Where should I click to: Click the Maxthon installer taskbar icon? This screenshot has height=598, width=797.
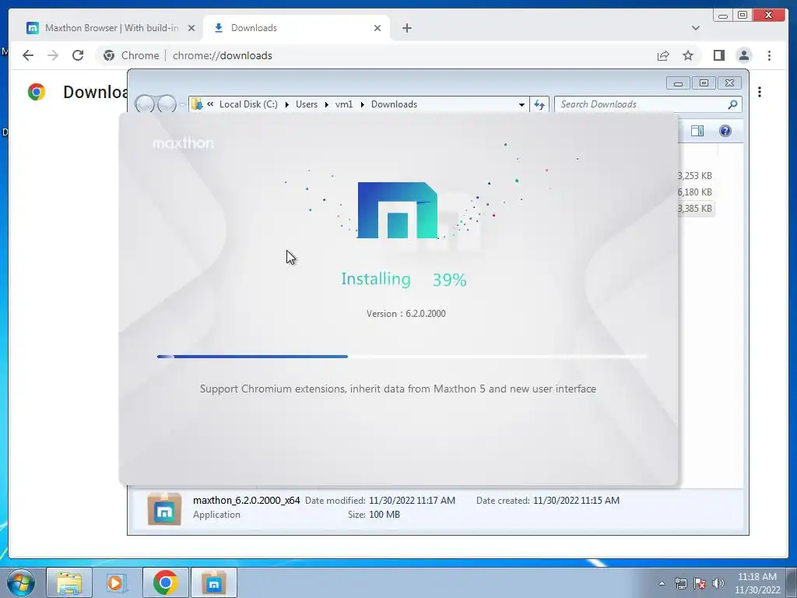point(214,582)
